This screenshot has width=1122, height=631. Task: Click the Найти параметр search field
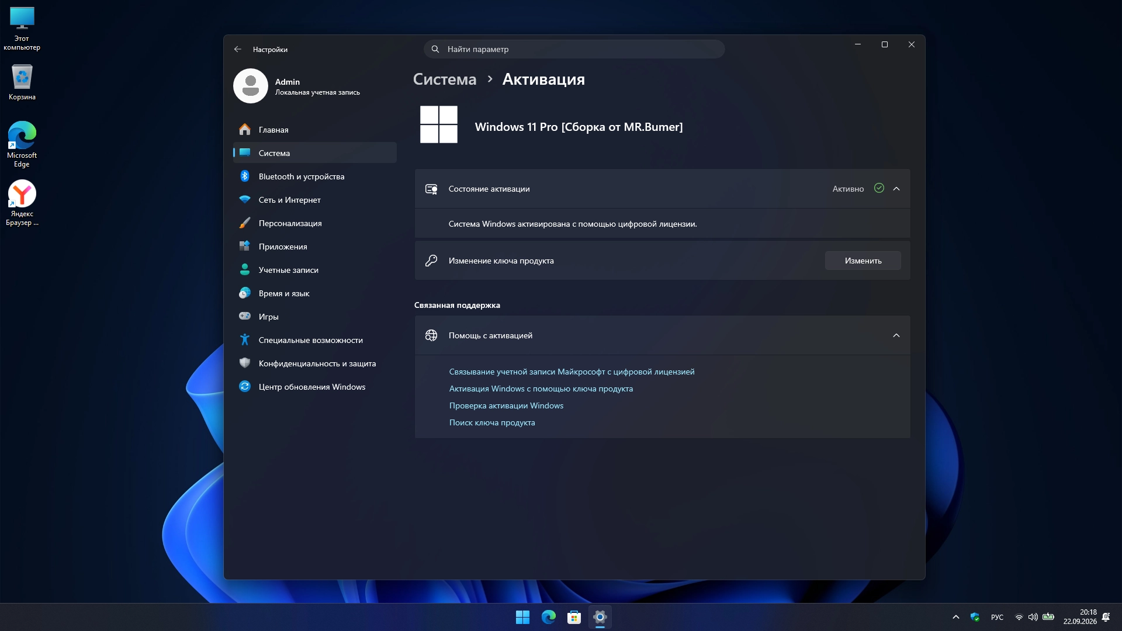(574, 49)
